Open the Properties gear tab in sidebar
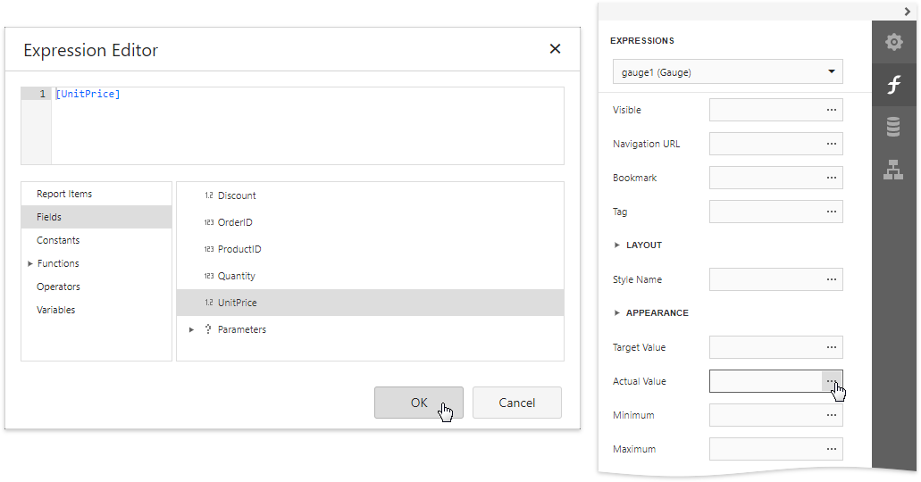Image resolution: width=921 pixels, height=482 pixels. (x=893, y=42)
